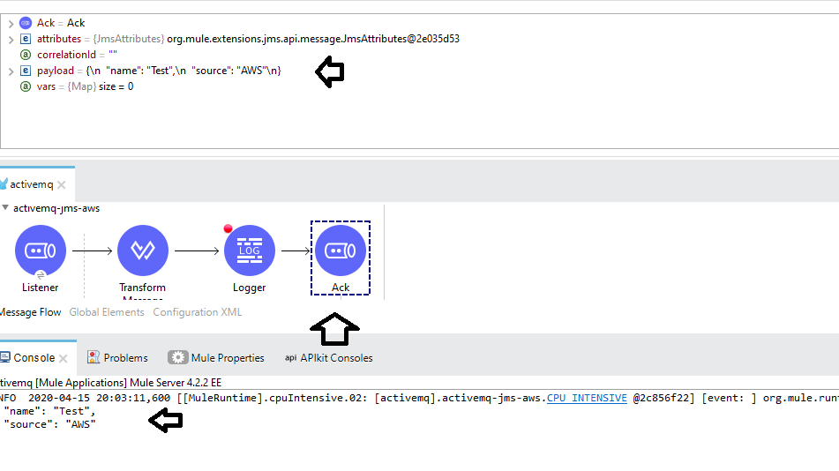
Task: Click the APIkit Consoles api icon
Action: pos(290,357)
